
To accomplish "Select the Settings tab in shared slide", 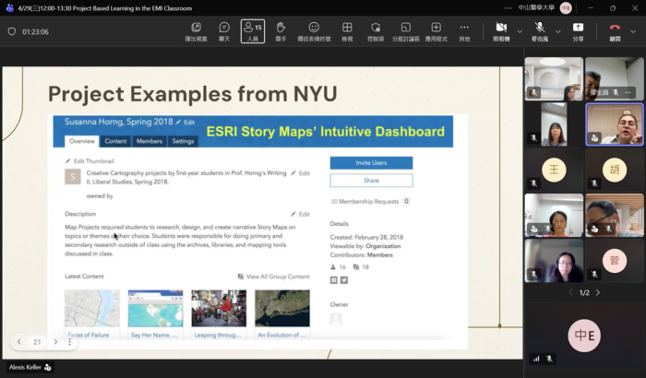I will [183, 141].
